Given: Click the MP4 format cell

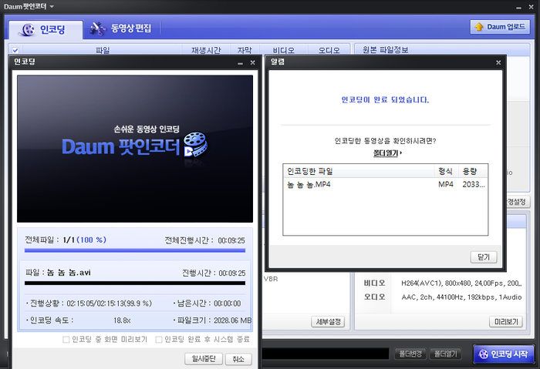Looking at the screenshot, I should click(446, 184).
